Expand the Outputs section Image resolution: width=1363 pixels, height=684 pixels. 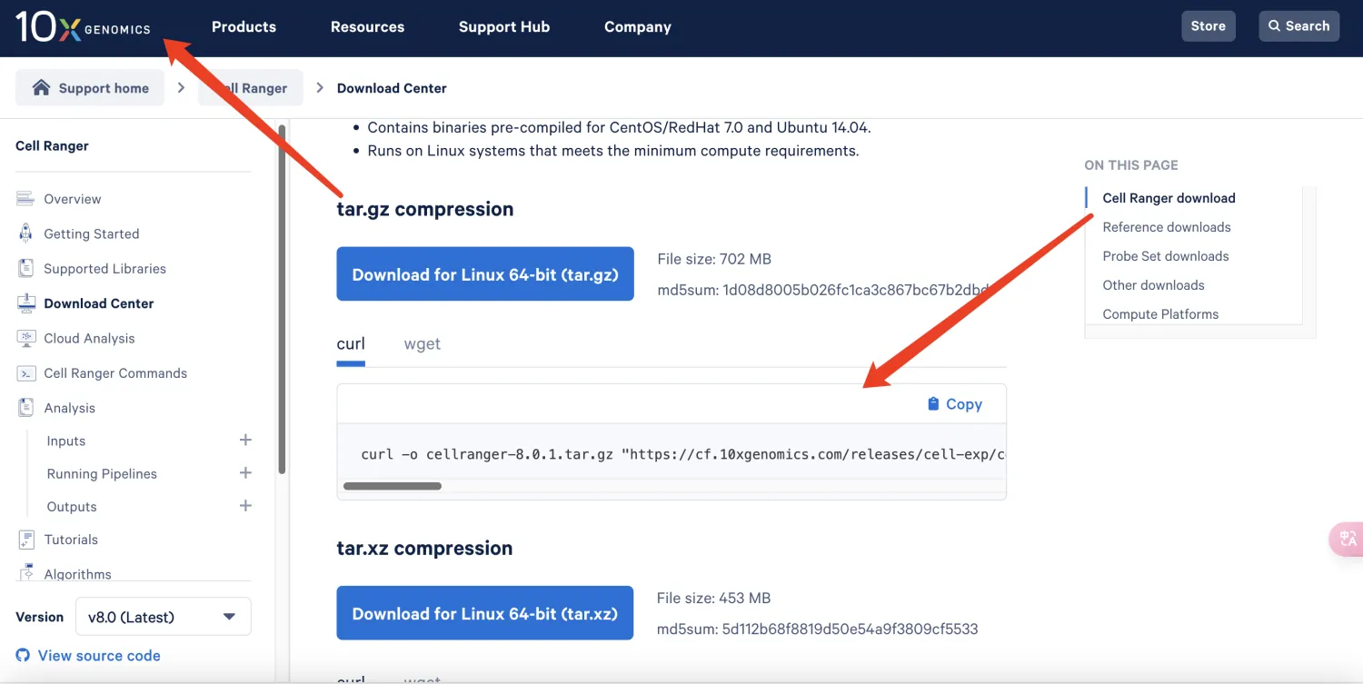[x=245, y=506]
